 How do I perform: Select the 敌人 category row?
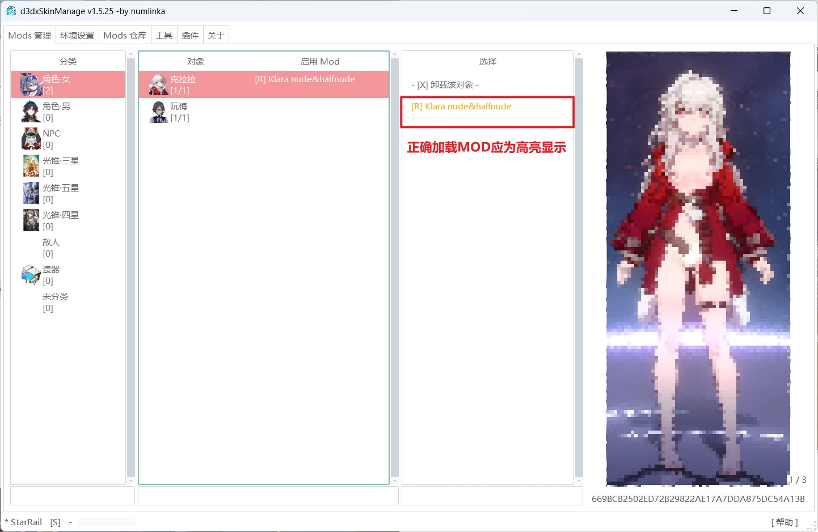[x=68, y=248]
